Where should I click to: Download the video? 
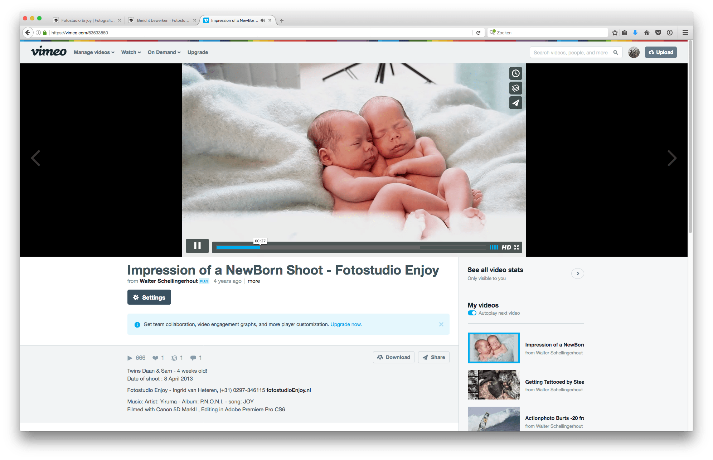pos(394,357)
